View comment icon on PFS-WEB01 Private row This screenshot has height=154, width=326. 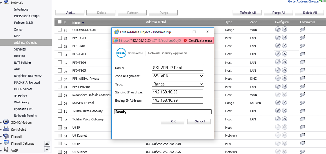coord(302,78)
